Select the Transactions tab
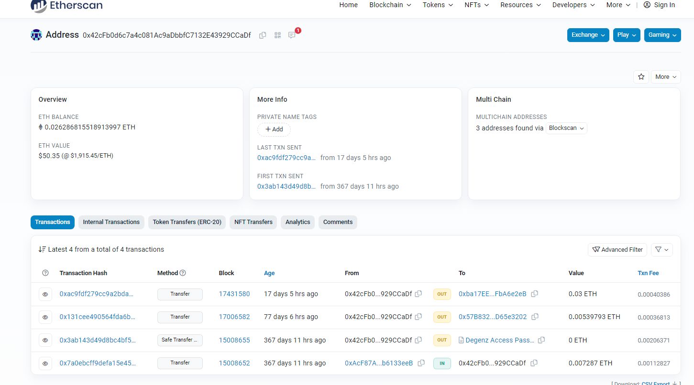The width and height of the screenshot is (694, 385). 53,222
